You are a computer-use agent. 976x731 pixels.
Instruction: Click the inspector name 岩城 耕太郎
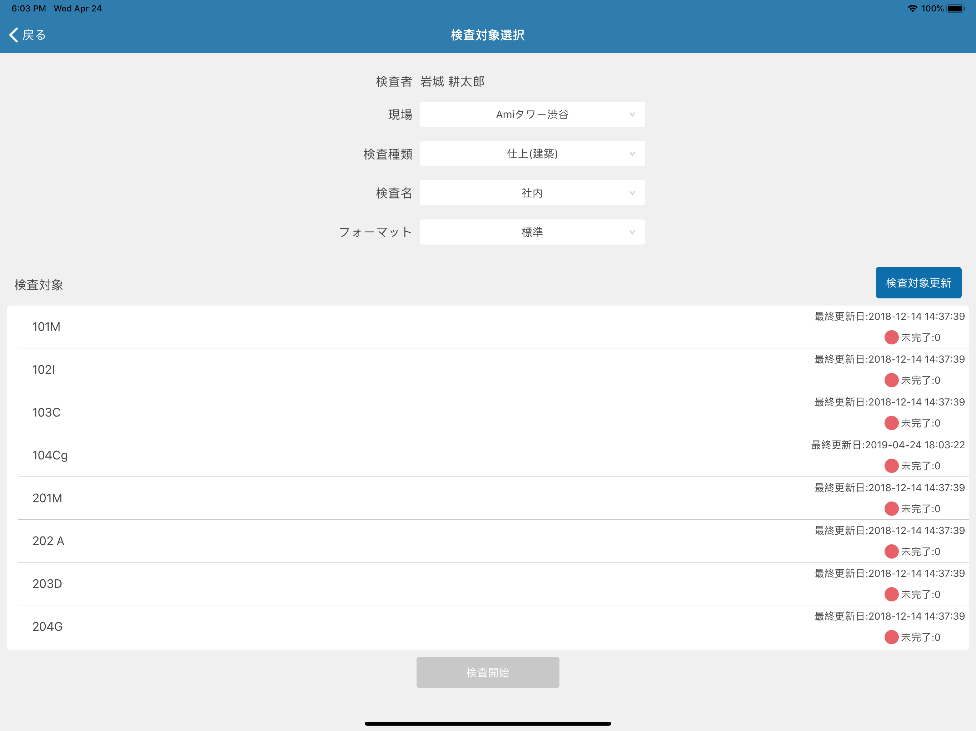[x=452, y=82]
